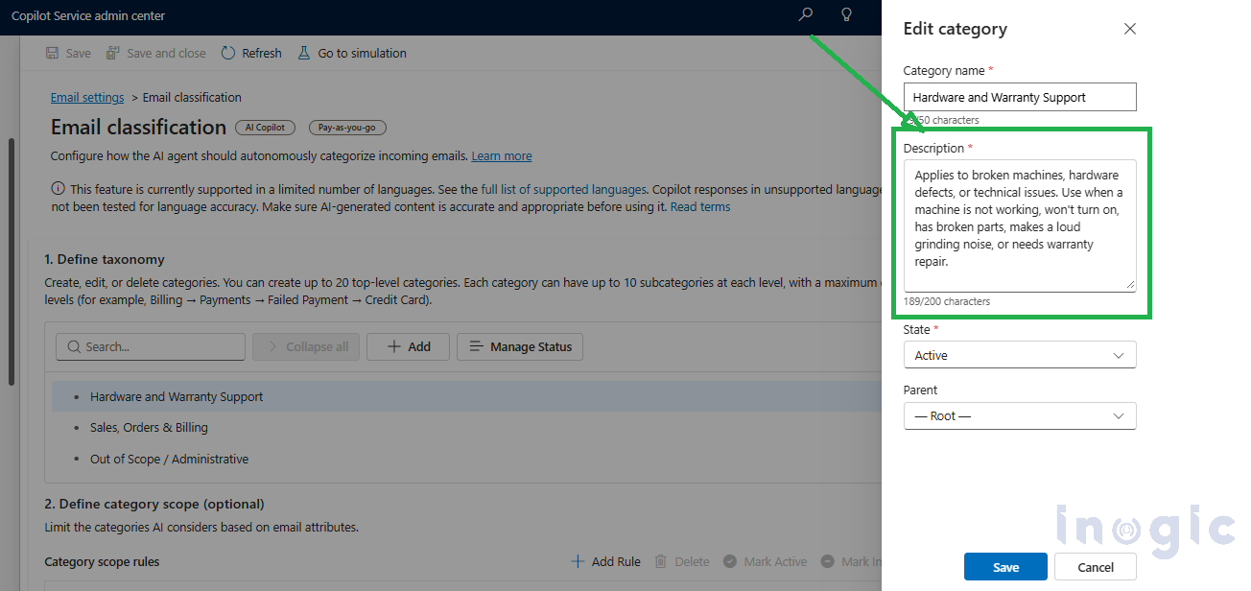
Task: Click the taxonomy Search input box
Action: (151, 346)
